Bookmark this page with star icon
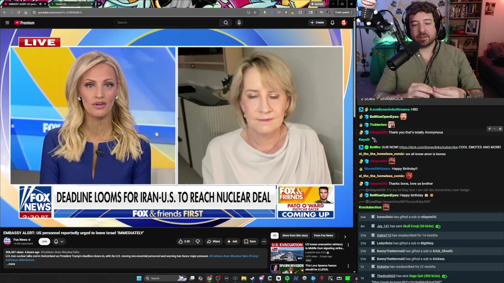The height and width of the screenshot is (283, 504). (x=255, y=12)
